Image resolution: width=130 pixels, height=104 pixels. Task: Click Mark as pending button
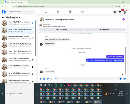click(x=61, y=30)
